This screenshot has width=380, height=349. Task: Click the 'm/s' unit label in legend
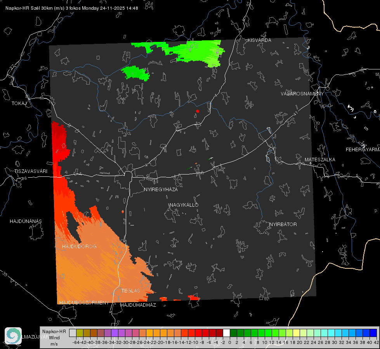[54, 344]
